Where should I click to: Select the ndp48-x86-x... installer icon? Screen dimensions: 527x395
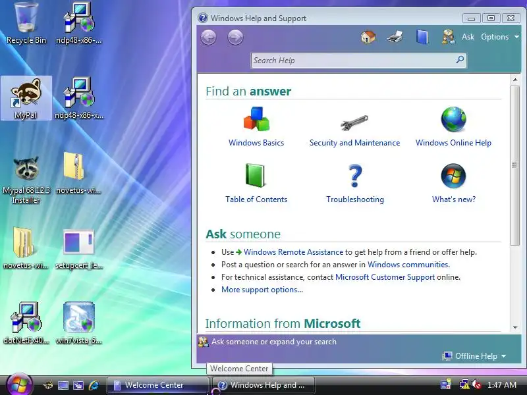78,98
